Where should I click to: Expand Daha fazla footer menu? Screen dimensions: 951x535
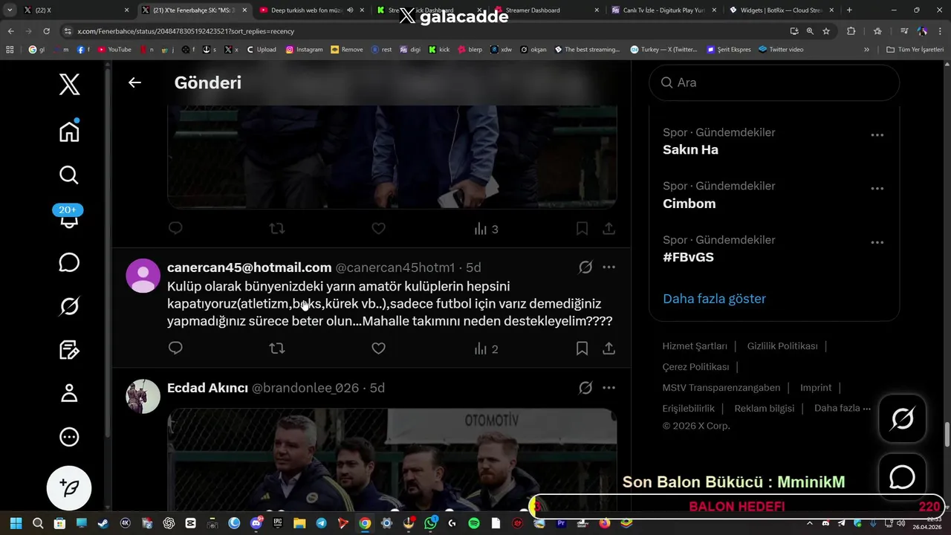tap(843, 408)
